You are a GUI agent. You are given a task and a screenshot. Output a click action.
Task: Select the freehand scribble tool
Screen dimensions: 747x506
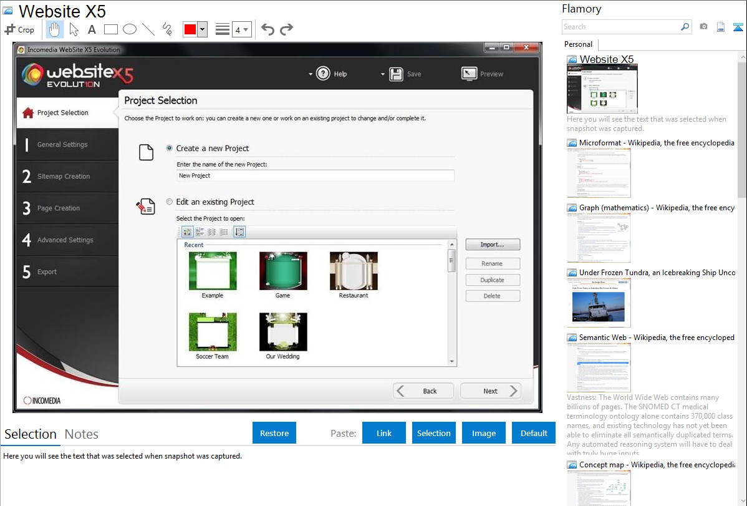pos(167,29)
